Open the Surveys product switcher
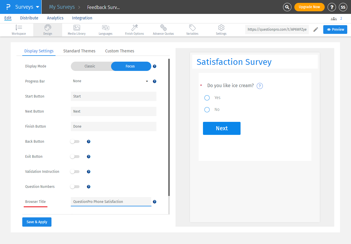This screenshot has height=244, width=351. 24,7
